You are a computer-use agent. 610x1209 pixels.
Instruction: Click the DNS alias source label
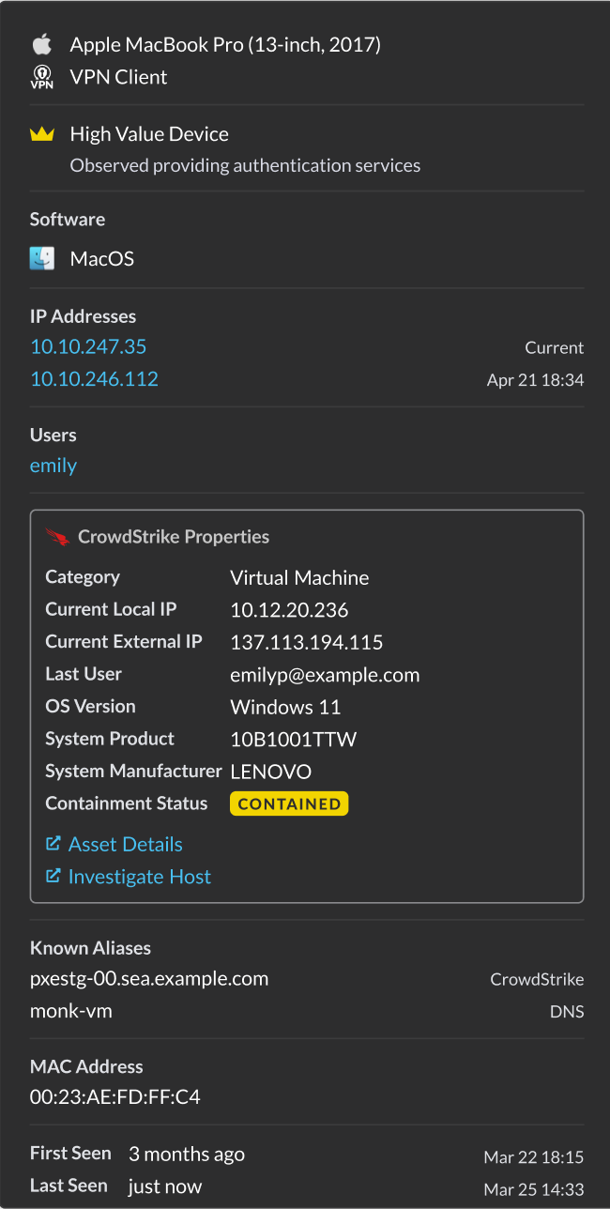tap(567, 1012)
